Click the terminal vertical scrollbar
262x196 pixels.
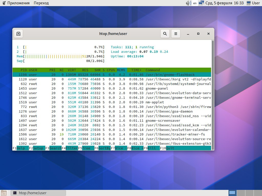coord(213,95)
